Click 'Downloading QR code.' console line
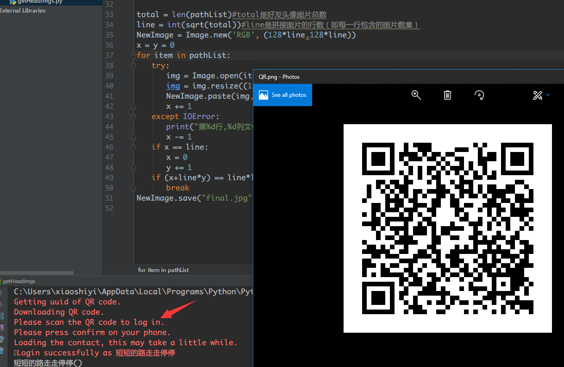564x367 pixels. click(59, 312)
